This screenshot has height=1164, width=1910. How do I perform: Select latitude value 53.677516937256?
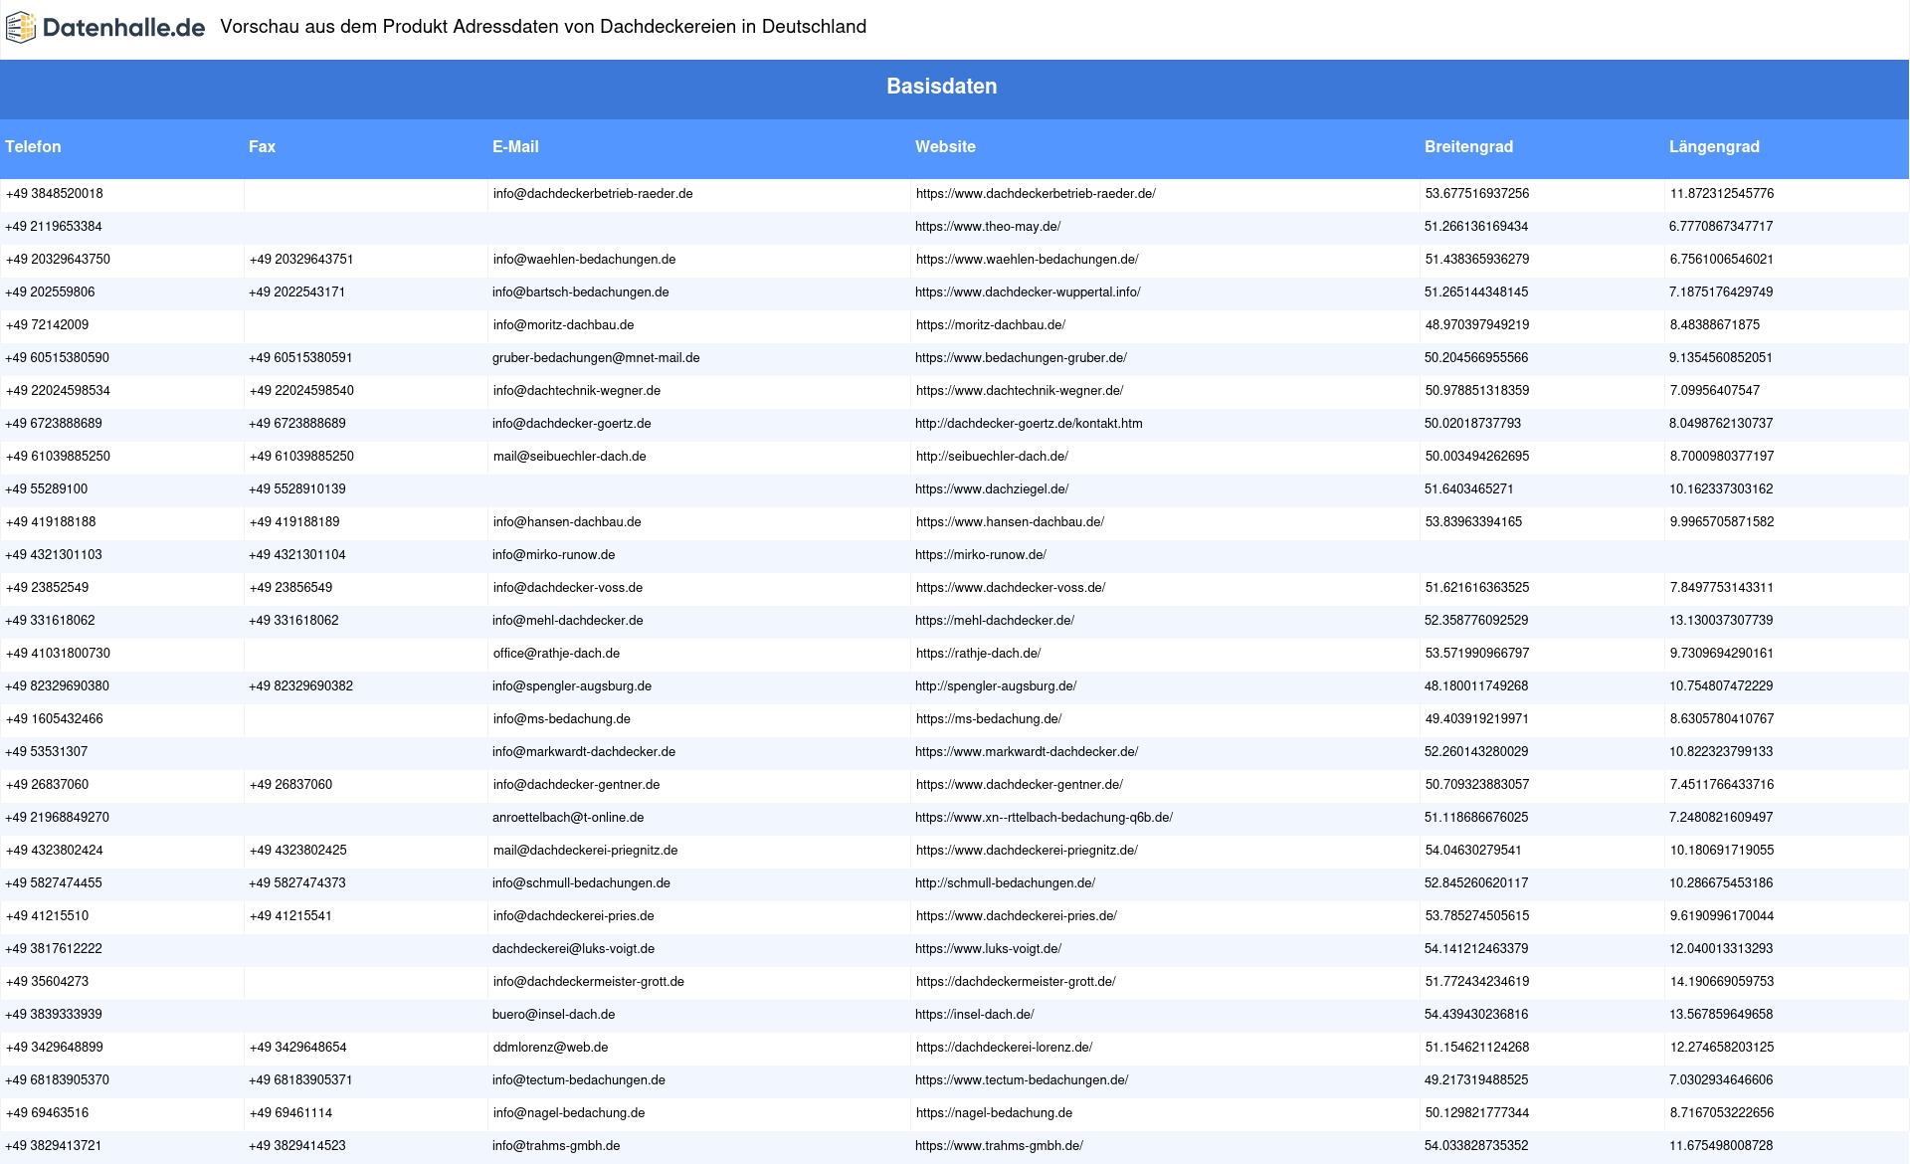(x=1477, y=194)
